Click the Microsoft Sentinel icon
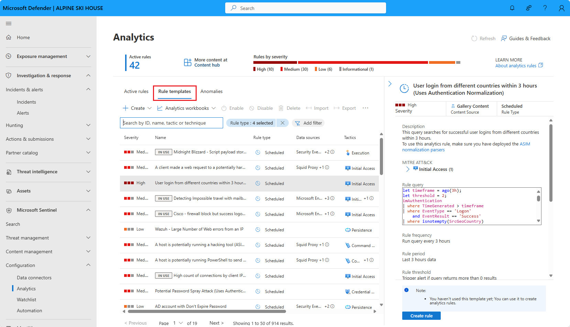The height and width of the screenshot is (327, 570). [9, 210]
